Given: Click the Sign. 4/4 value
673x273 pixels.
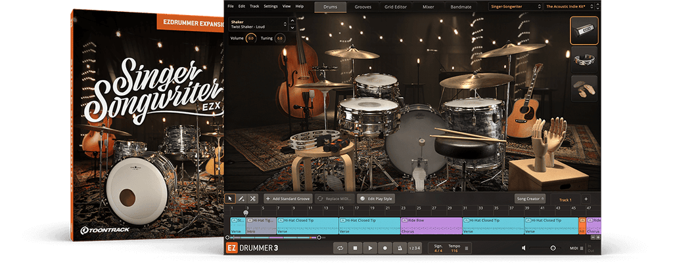Looking at the screenshot, I should 438,250.
